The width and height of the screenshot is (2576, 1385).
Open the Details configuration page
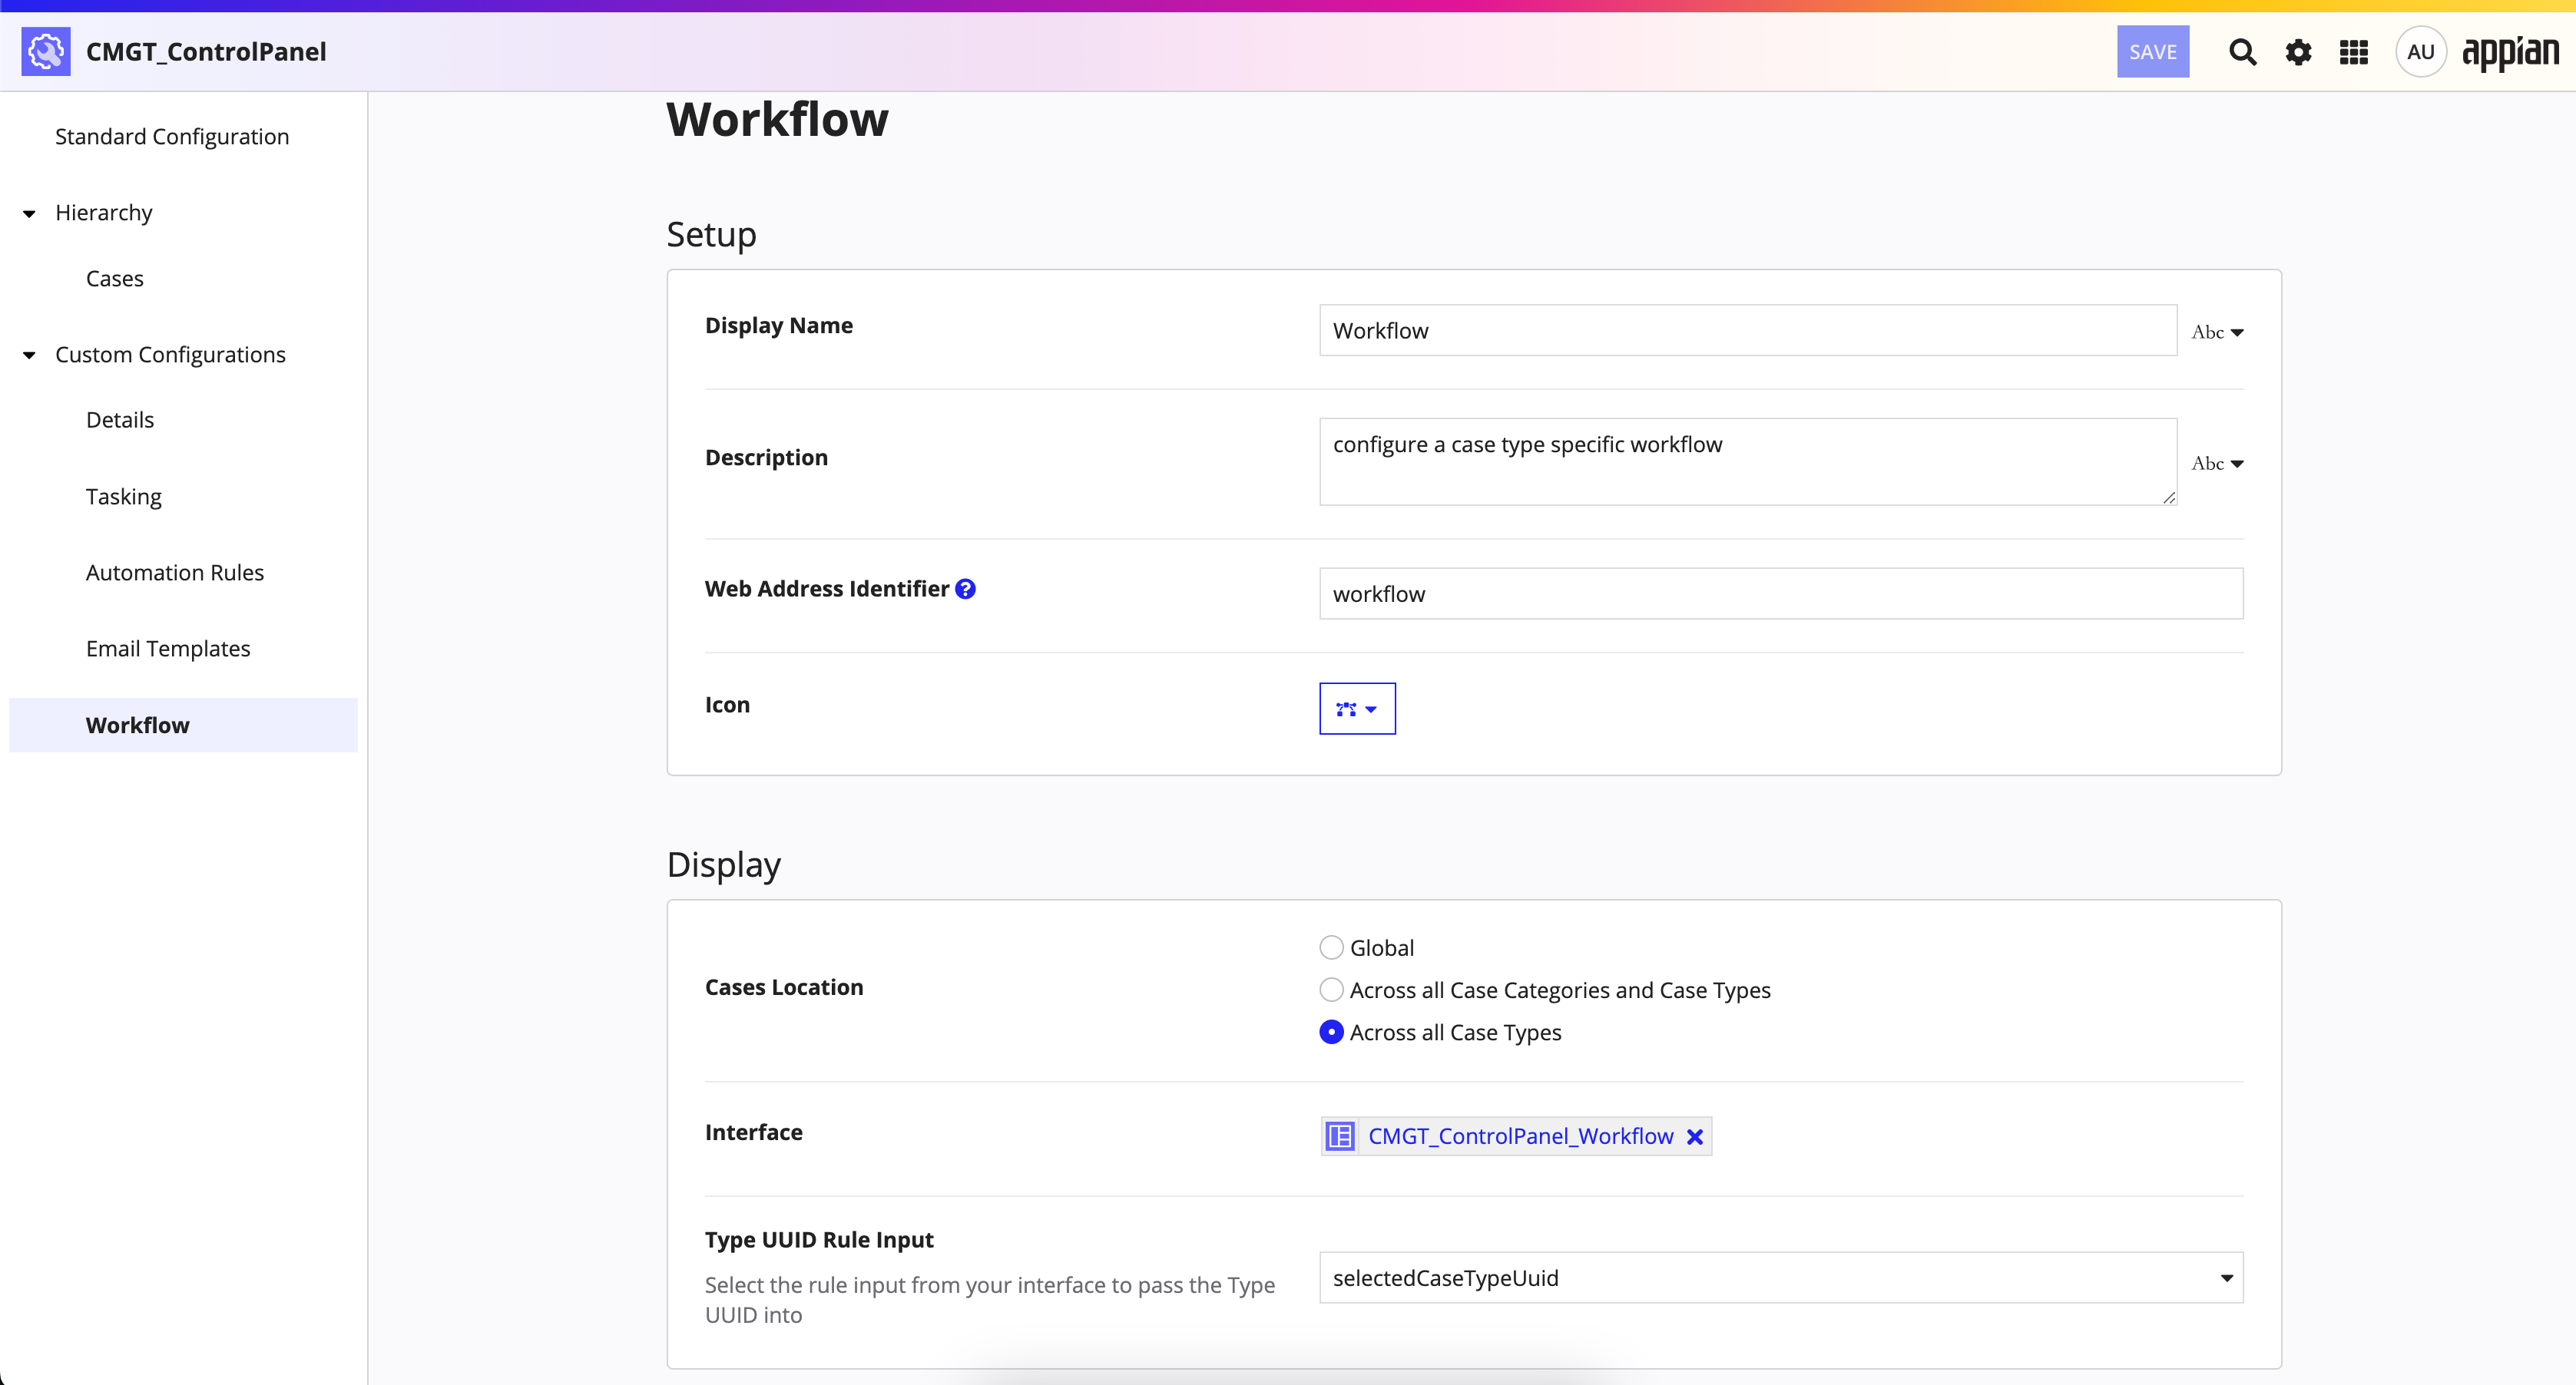[x=120, y=420]
